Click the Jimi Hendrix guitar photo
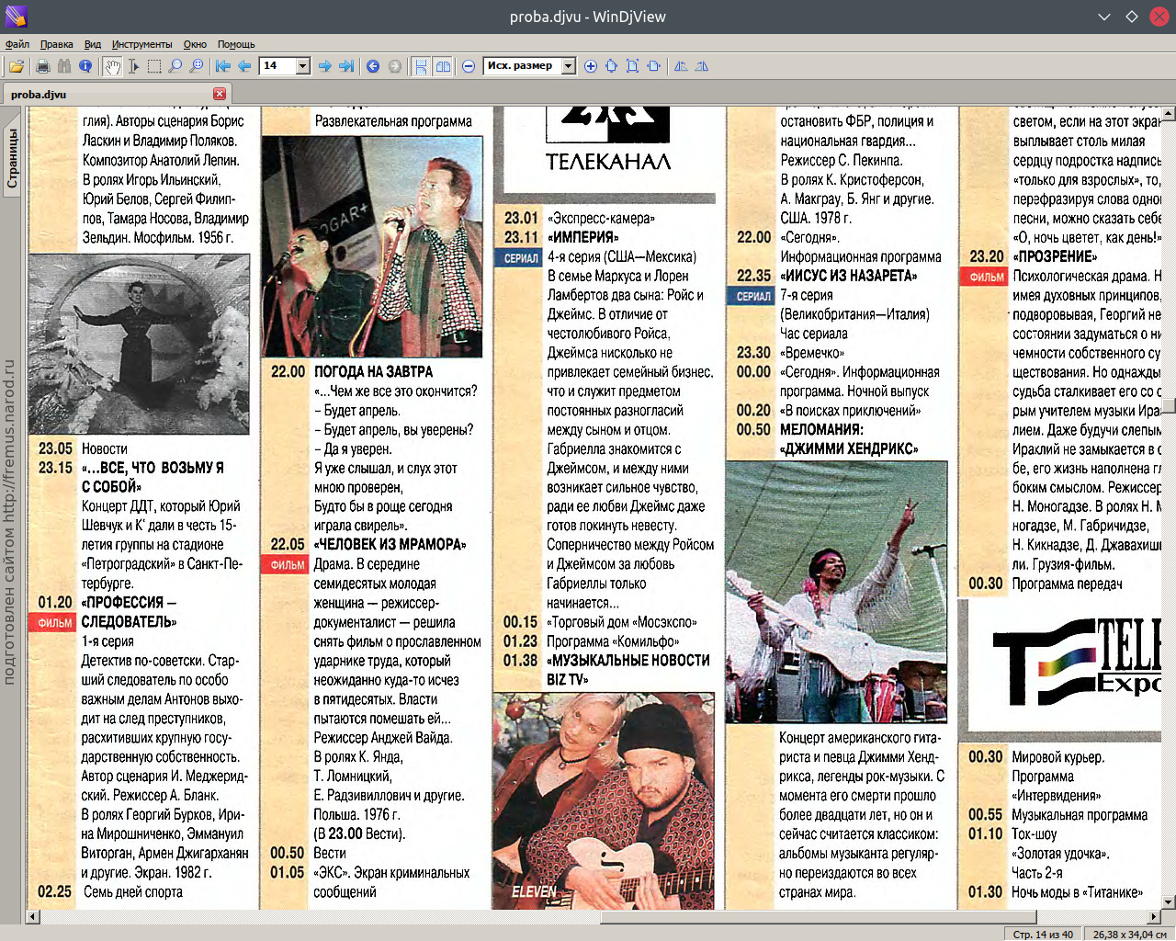The width and height of the screenshot is (1176, 941). 836,592
